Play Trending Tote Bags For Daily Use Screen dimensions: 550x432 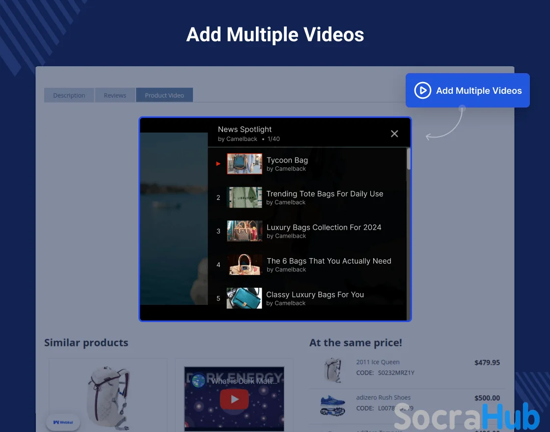click(325, 194)
